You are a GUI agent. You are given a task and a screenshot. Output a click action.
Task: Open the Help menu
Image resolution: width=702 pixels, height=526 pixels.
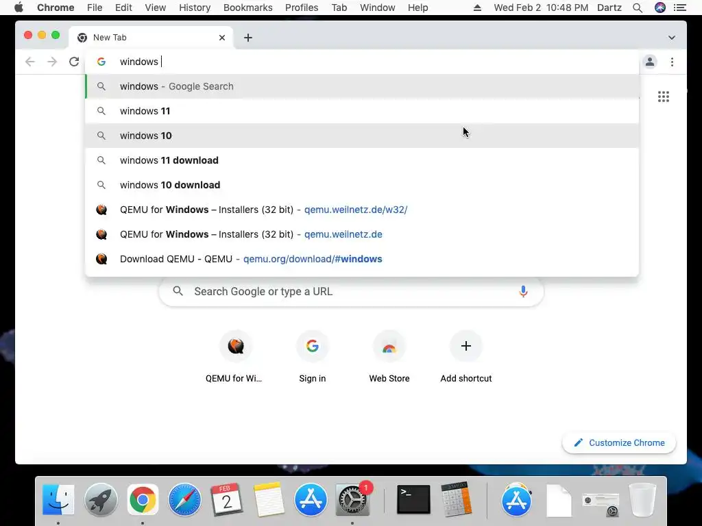pos(417,8)
